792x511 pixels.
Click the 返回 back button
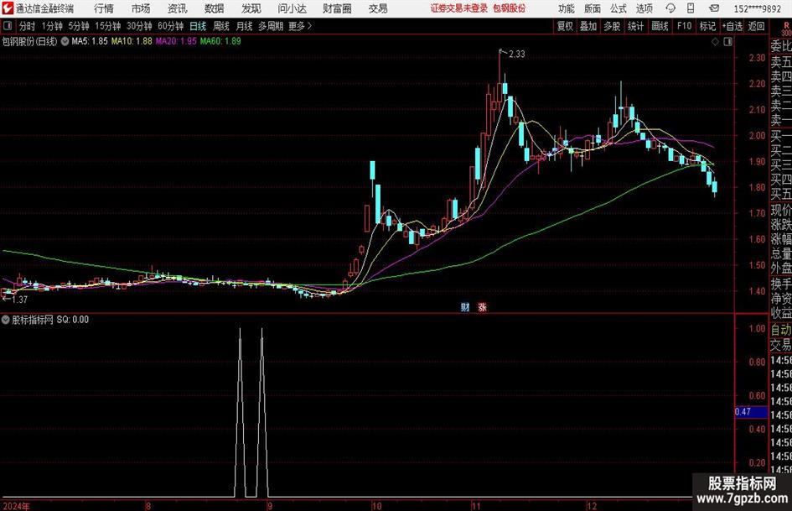point(756,26)
